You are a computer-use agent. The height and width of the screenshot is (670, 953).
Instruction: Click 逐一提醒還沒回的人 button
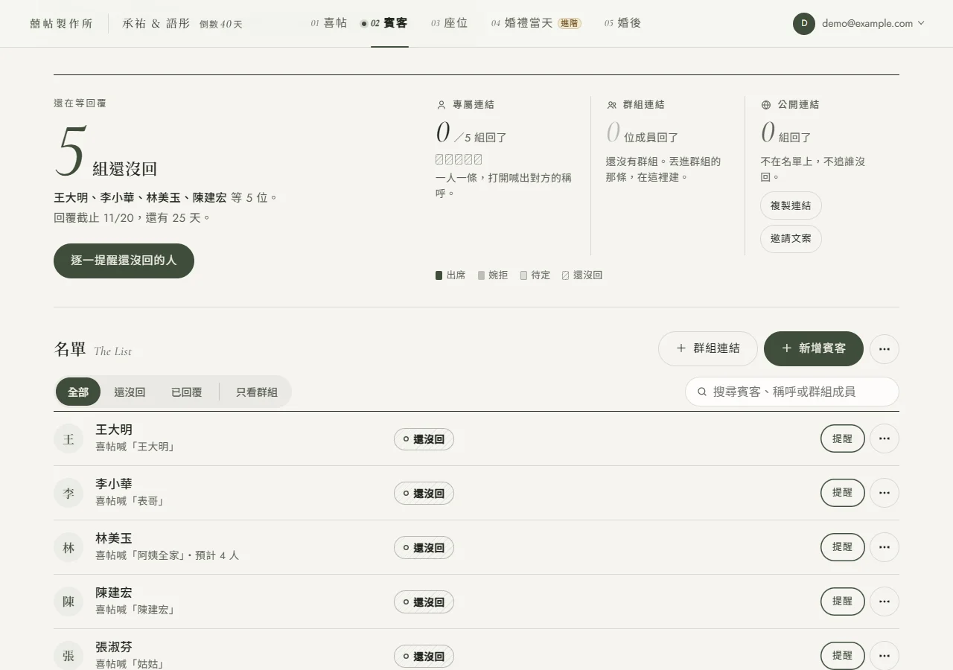[x=124, y=261]
